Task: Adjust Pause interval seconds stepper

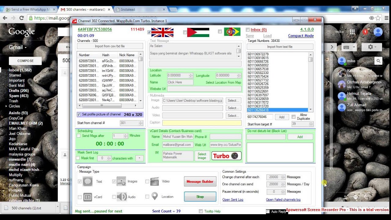Action: [x=283, y=192]
